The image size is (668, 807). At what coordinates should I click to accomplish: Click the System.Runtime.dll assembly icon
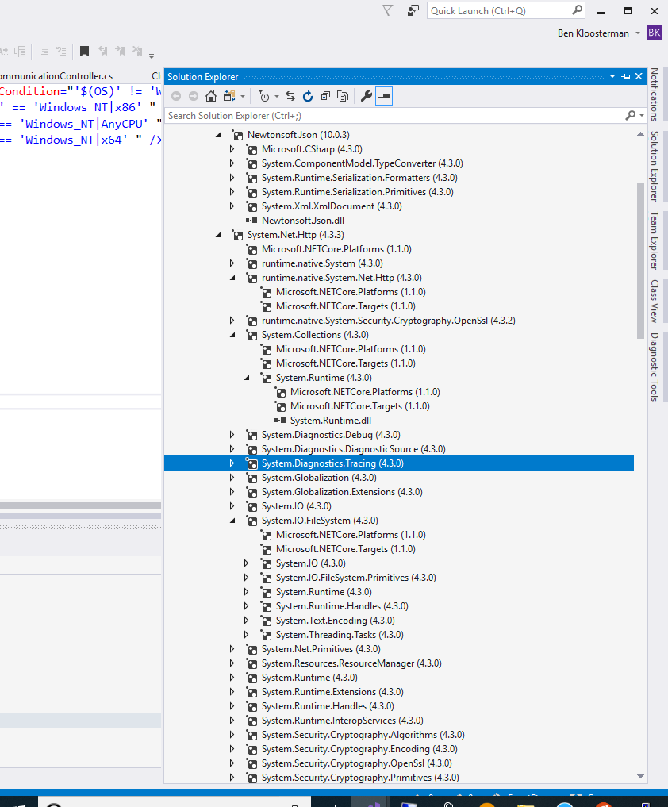(281, 421)
